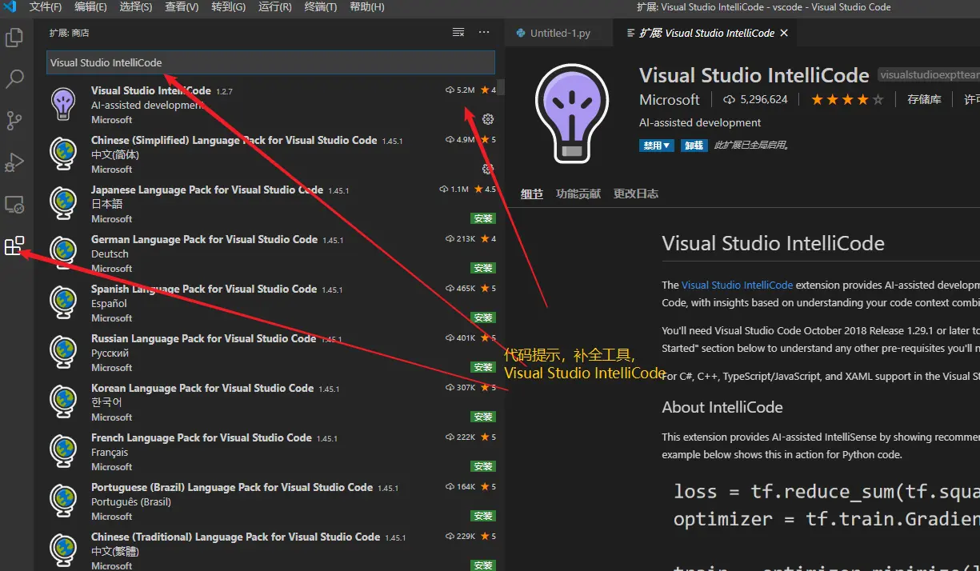
Task: Switch to the Untitled-1.py editor tab
Action: click(x=559, y=33)
